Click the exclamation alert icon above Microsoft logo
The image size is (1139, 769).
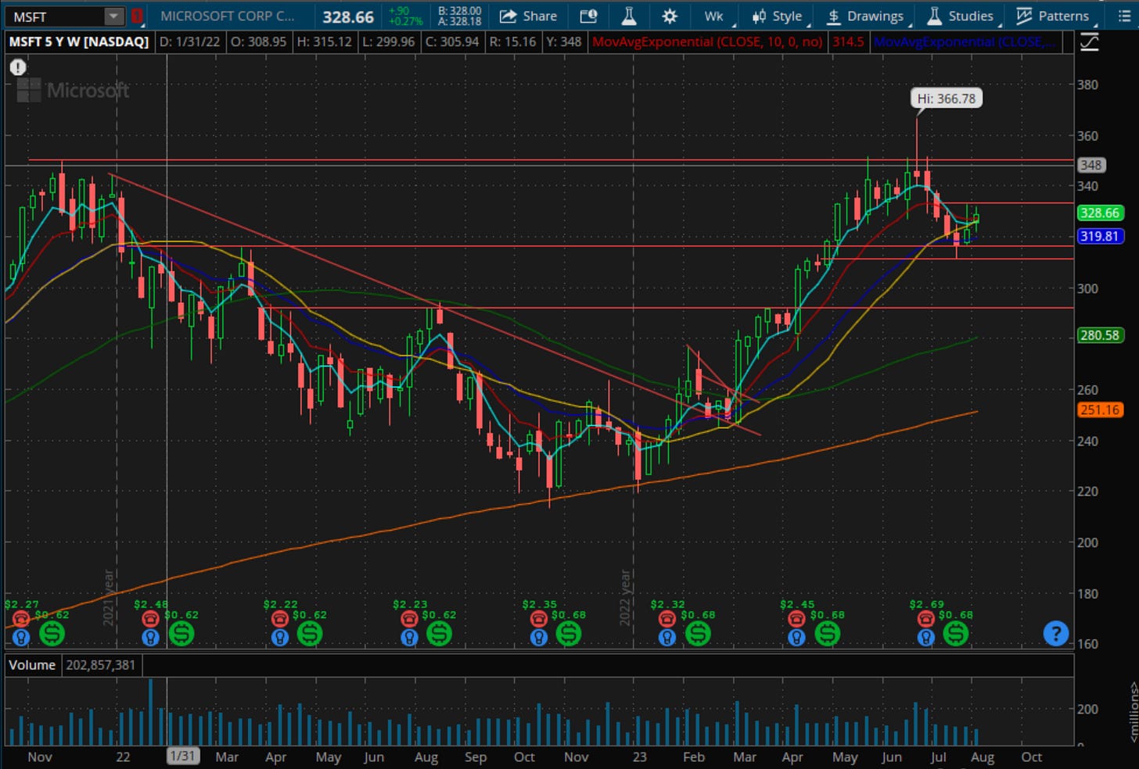pyautogui.click(x=18, y=67)
